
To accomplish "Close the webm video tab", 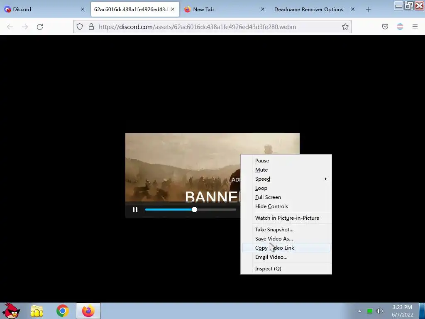I will pos(173,9).
